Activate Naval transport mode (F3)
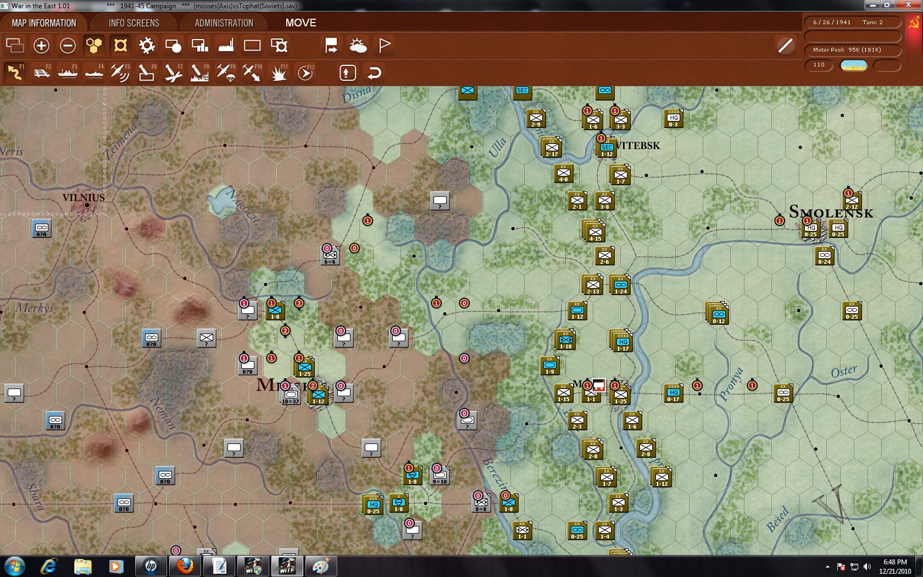Image resolution: width=923 pixels, height=577 pixels. pyautogui.click(x=68, y=72)
